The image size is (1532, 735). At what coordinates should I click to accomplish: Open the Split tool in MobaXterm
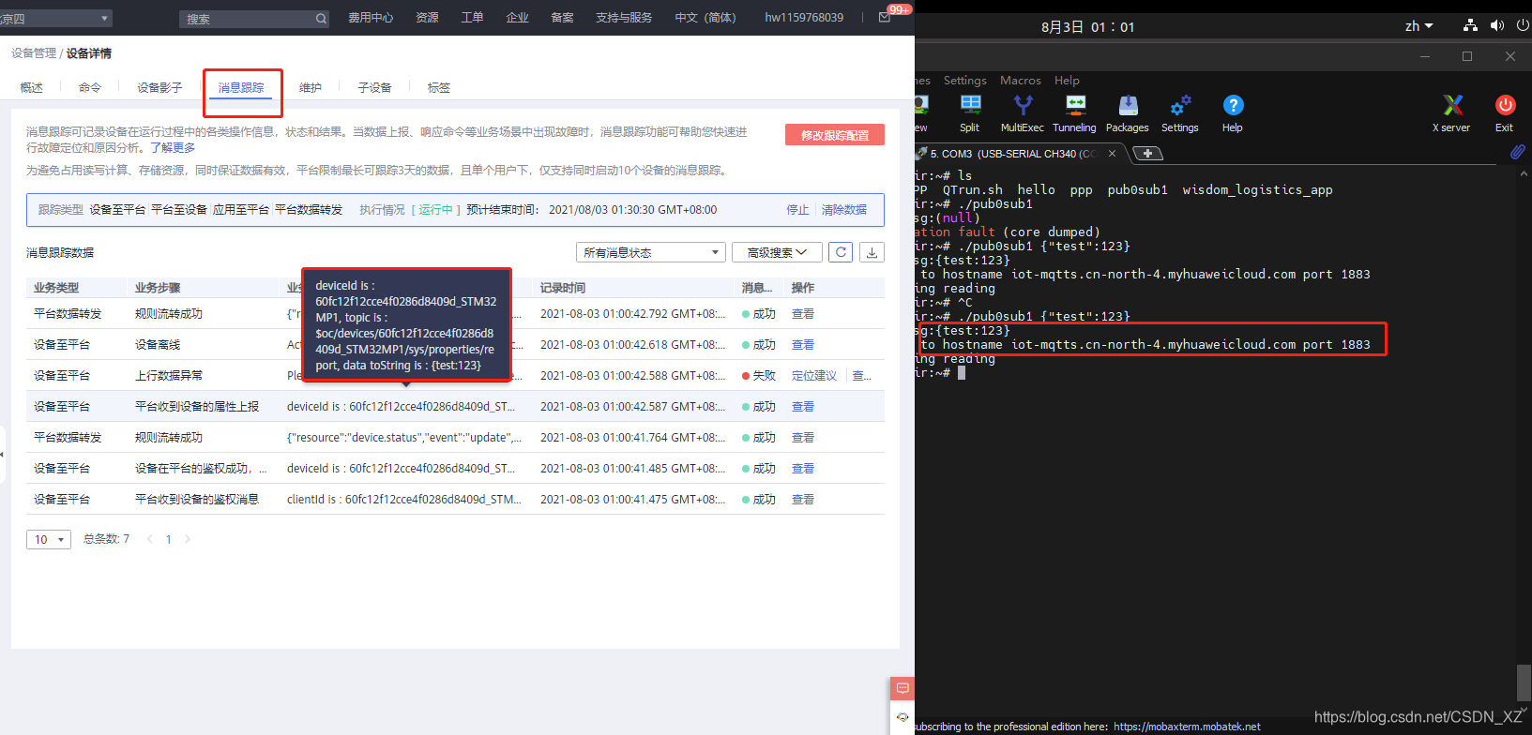coord(970,113)
